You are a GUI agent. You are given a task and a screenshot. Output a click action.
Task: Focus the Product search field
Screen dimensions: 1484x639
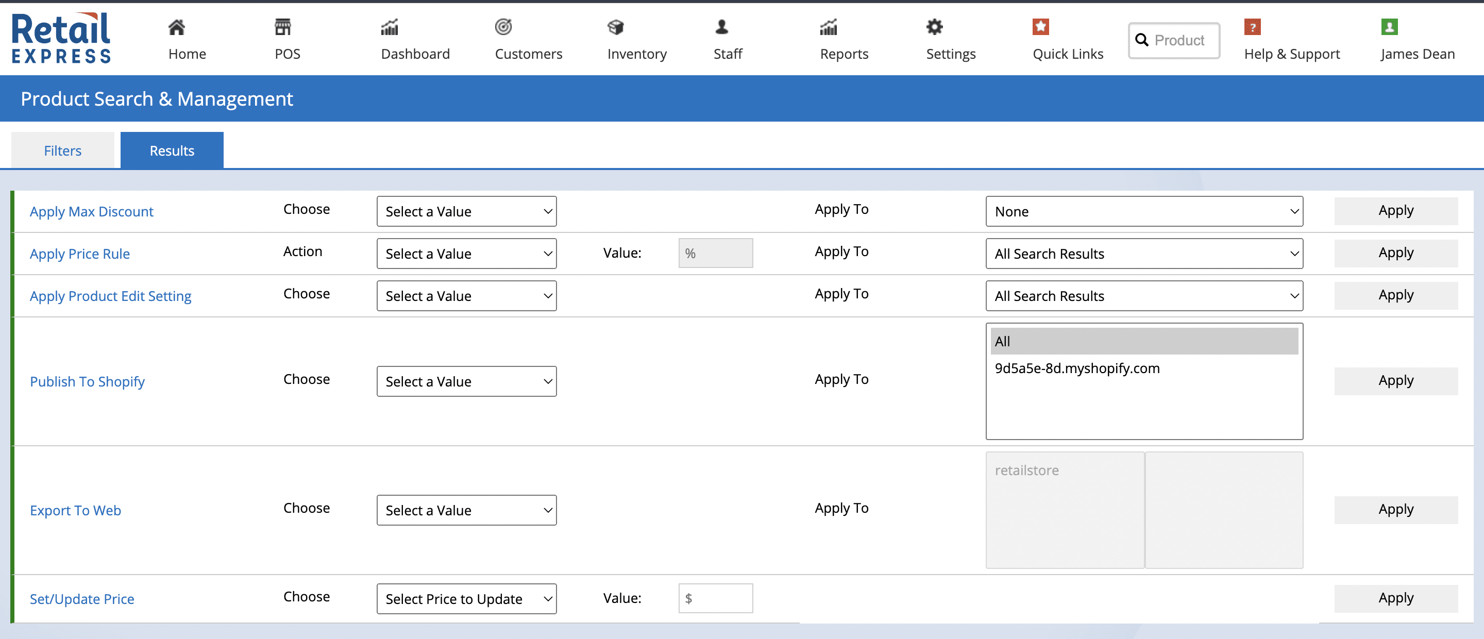(x=1173, y=40)
